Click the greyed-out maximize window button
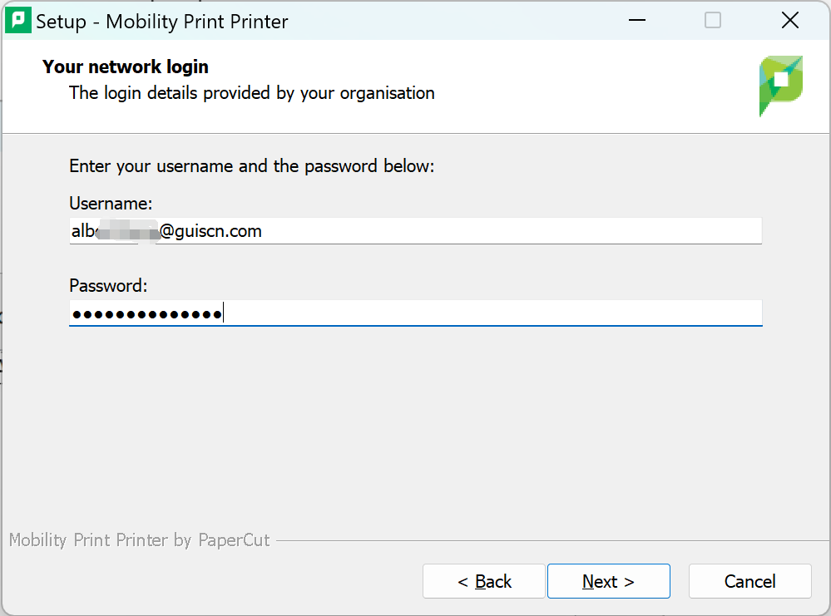The width and height of the screenshot is (831, 616). [x=713, y=21]
